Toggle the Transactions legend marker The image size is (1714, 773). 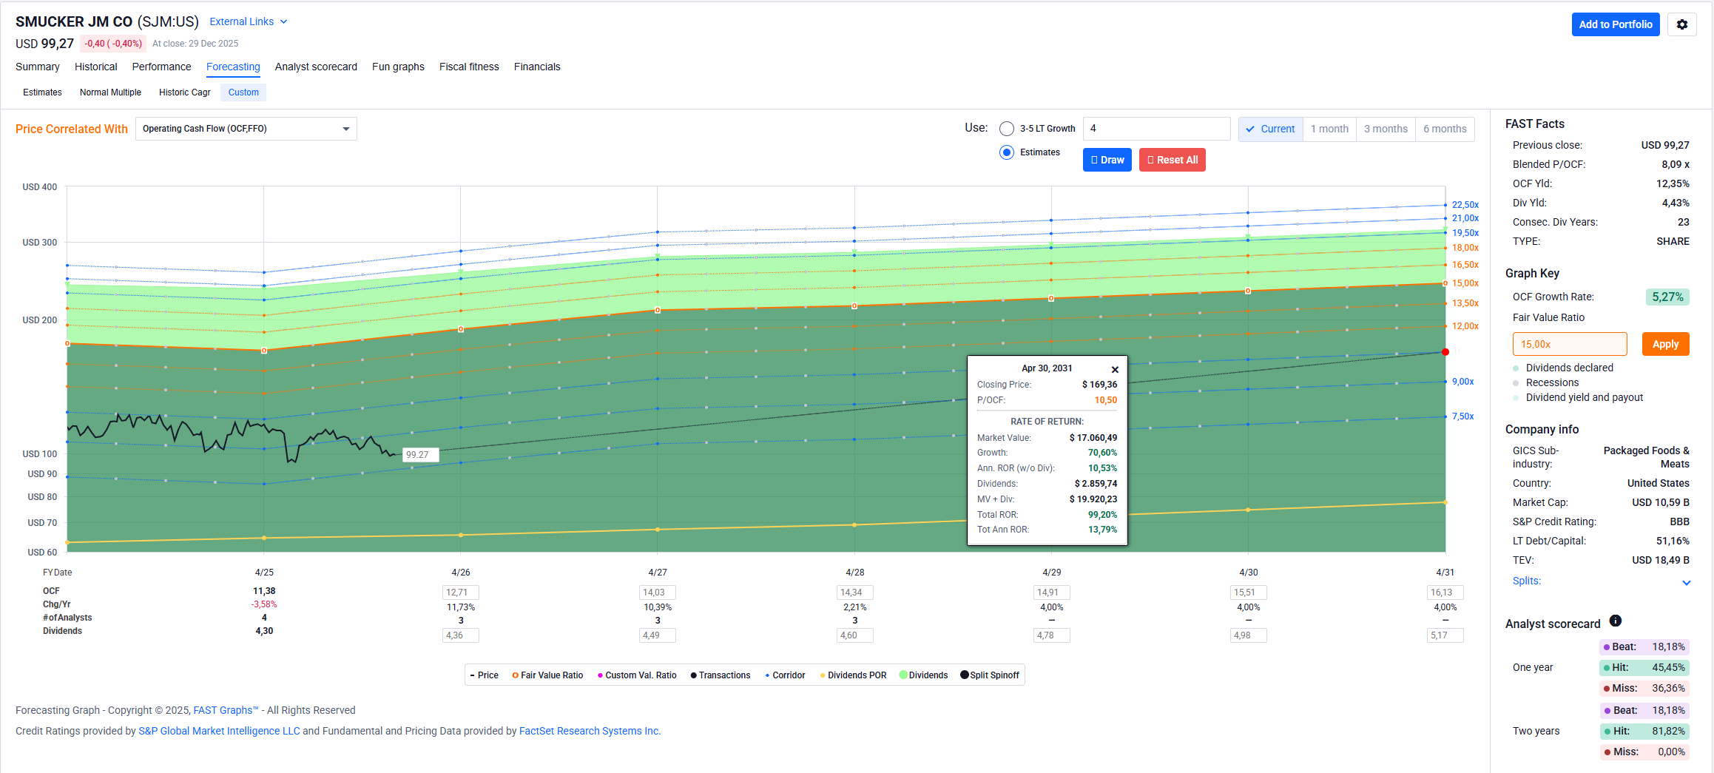(693, 675)
